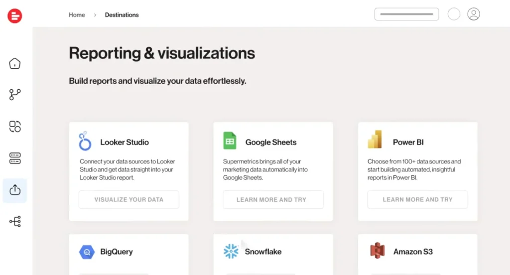The height and width of the screenshot is (275, 510).
Task: Click the Looker Studio card title
Action: tap(124, 142)
